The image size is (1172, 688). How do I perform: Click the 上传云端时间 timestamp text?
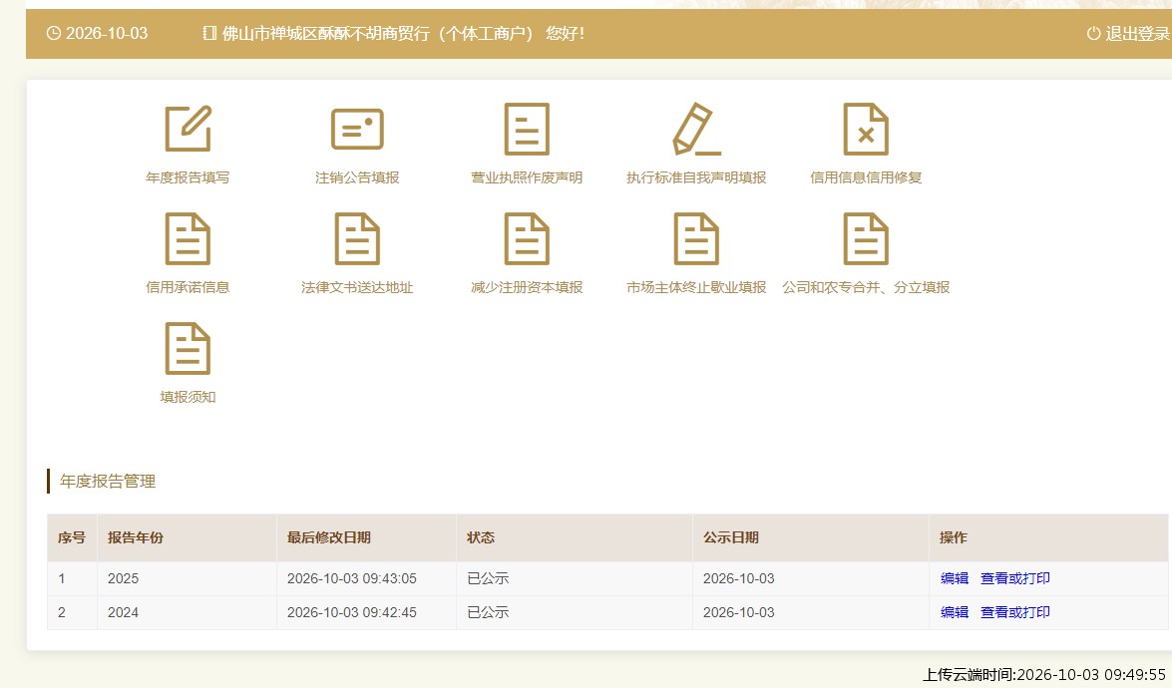pyautogui.click(x=1044, y=675)
